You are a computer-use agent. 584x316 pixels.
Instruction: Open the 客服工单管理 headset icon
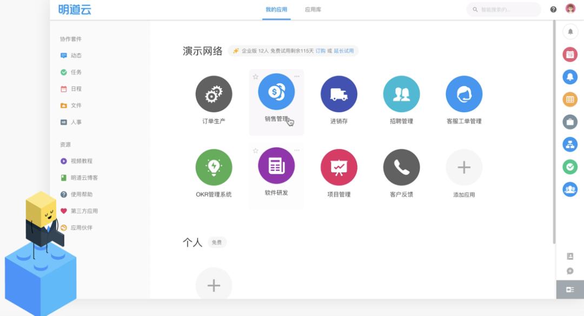click(x=464, y=94)
